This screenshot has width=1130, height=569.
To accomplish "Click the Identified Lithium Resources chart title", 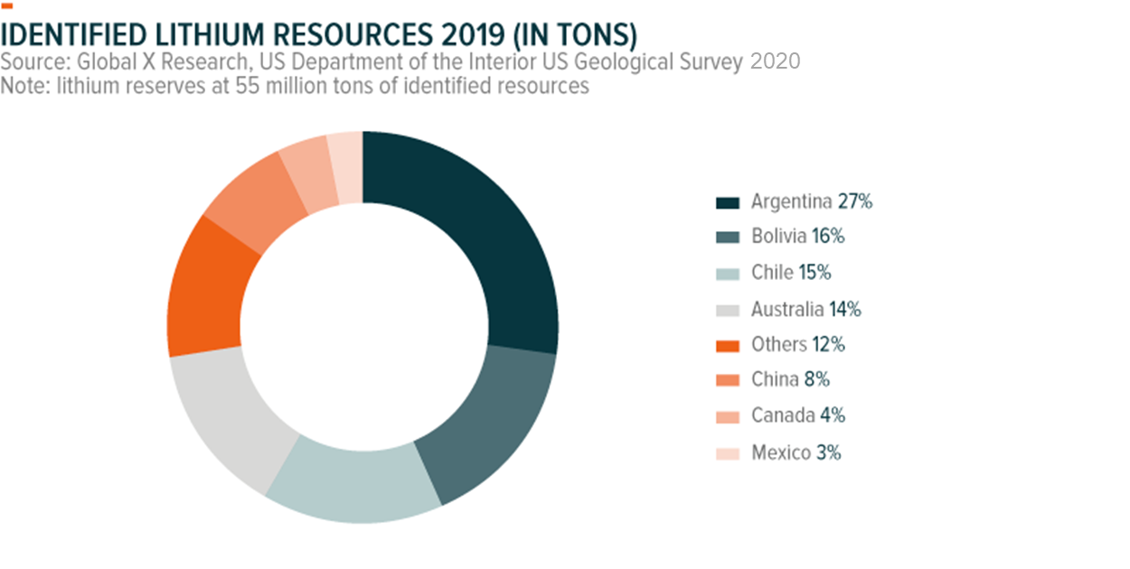I will (x=320, y=34).
